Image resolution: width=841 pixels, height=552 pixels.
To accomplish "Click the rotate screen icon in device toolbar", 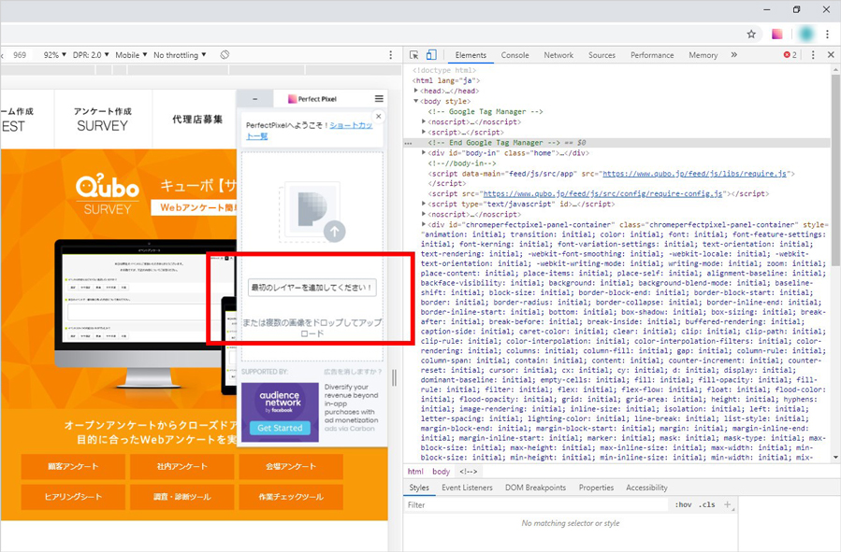I will tap(225, 54).
